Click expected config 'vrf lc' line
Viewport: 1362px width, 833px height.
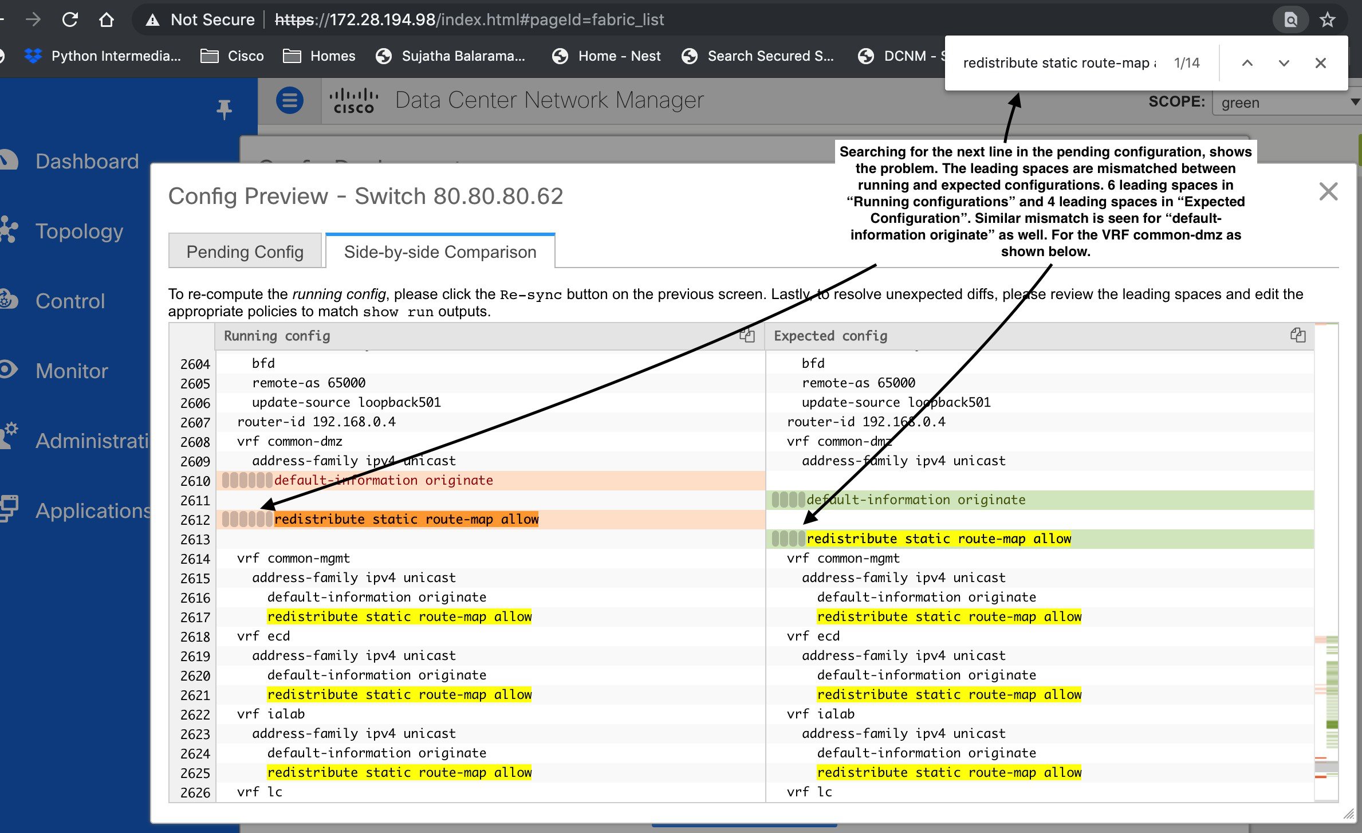1040,792
